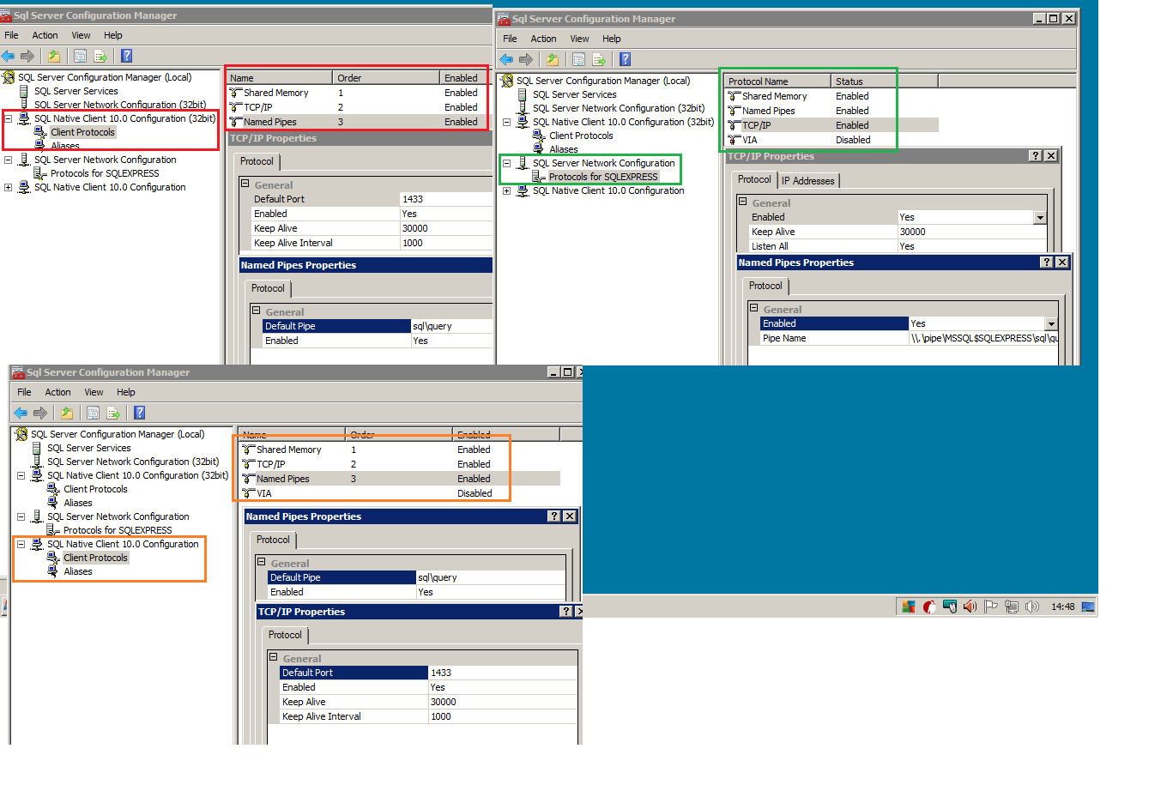Click the ? help button on bottom window's Named Pipes Properties
The width and height of the screenshot is (1173, 809).
pyautogui.click(x=554, y=516)
